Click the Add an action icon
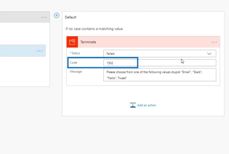 tap(133, 105)
